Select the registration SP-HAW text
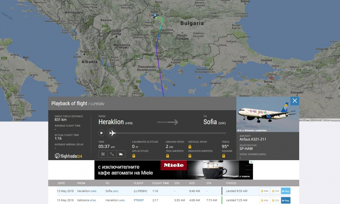This screenshot has width=340, height=204. 246,149
